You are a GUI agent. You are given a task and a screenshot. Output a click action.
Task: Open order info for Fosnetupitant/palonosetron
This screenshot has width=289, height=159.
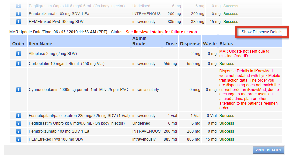[19, 116]
